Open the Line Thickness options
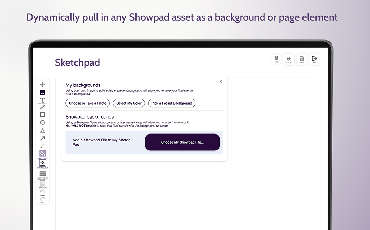 pos(43,174)
